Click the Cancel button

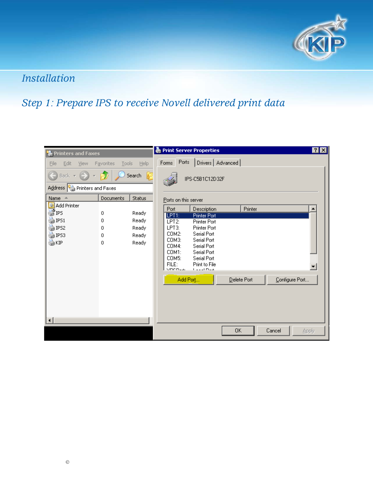[274, 331]
